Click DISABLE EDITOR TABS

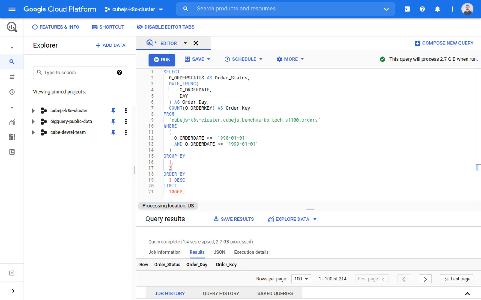click(x=165, y=27)
